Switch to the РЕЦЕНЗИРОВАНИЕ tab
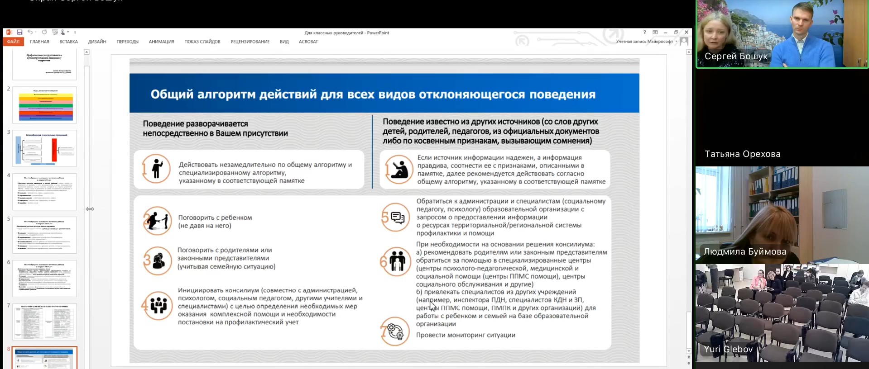This screenshot has height=369, width=869. [250, 42]
